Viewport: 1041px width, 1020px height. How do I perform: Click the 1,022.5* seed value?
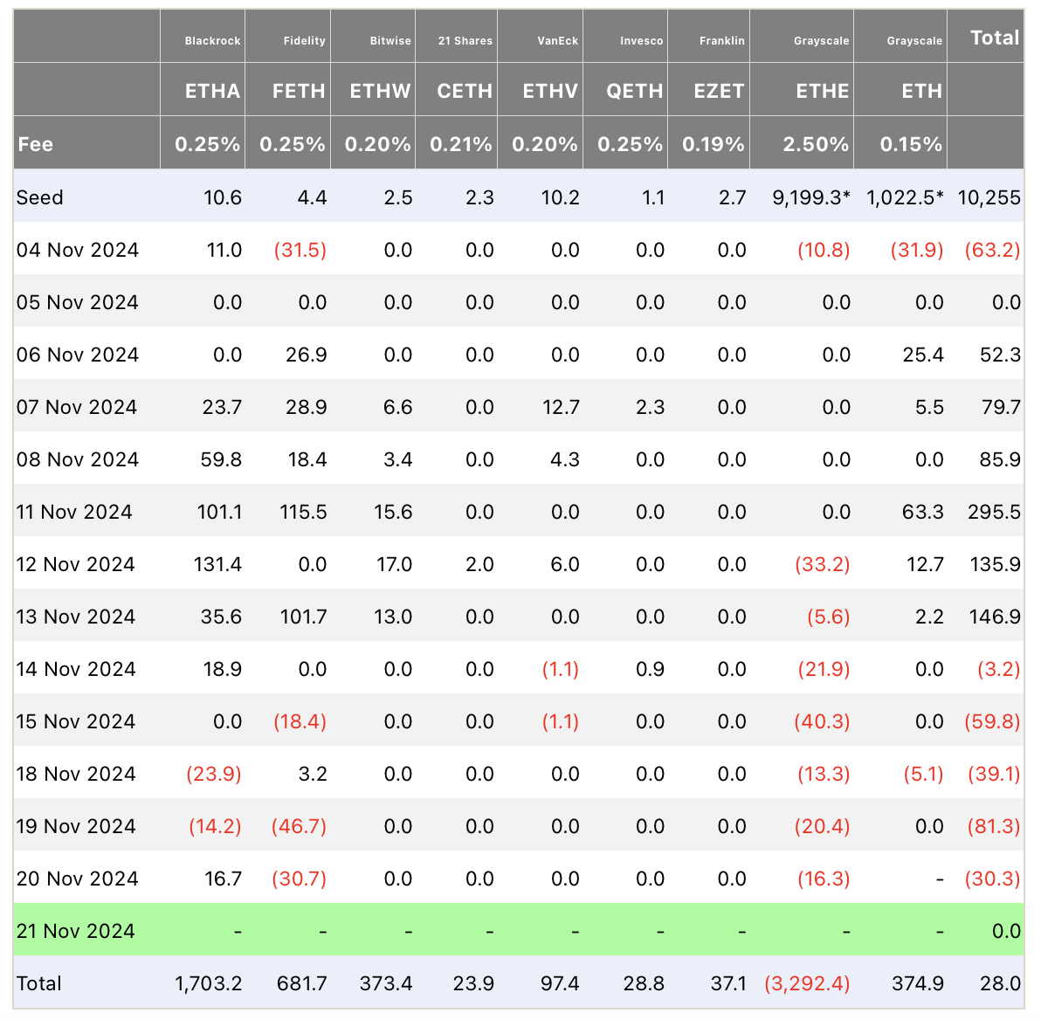pos(905,197)
